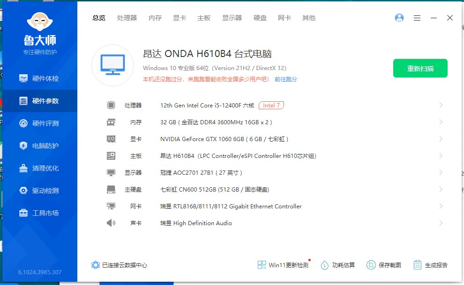
Task: Open 硬件体检 in the sidebar
Action: [40, 78]
